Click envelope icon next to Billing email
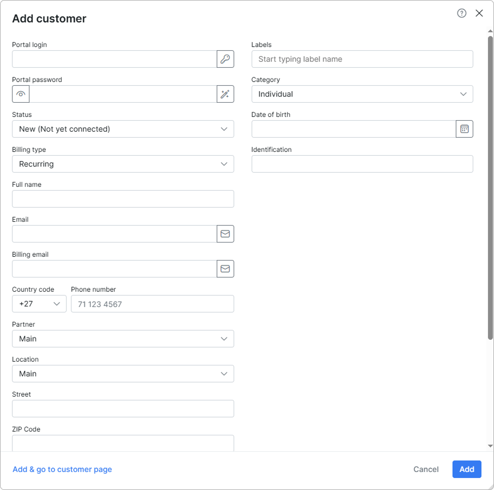Image resolution: width=494 pixels, height=490 pixels. [225, 269]
